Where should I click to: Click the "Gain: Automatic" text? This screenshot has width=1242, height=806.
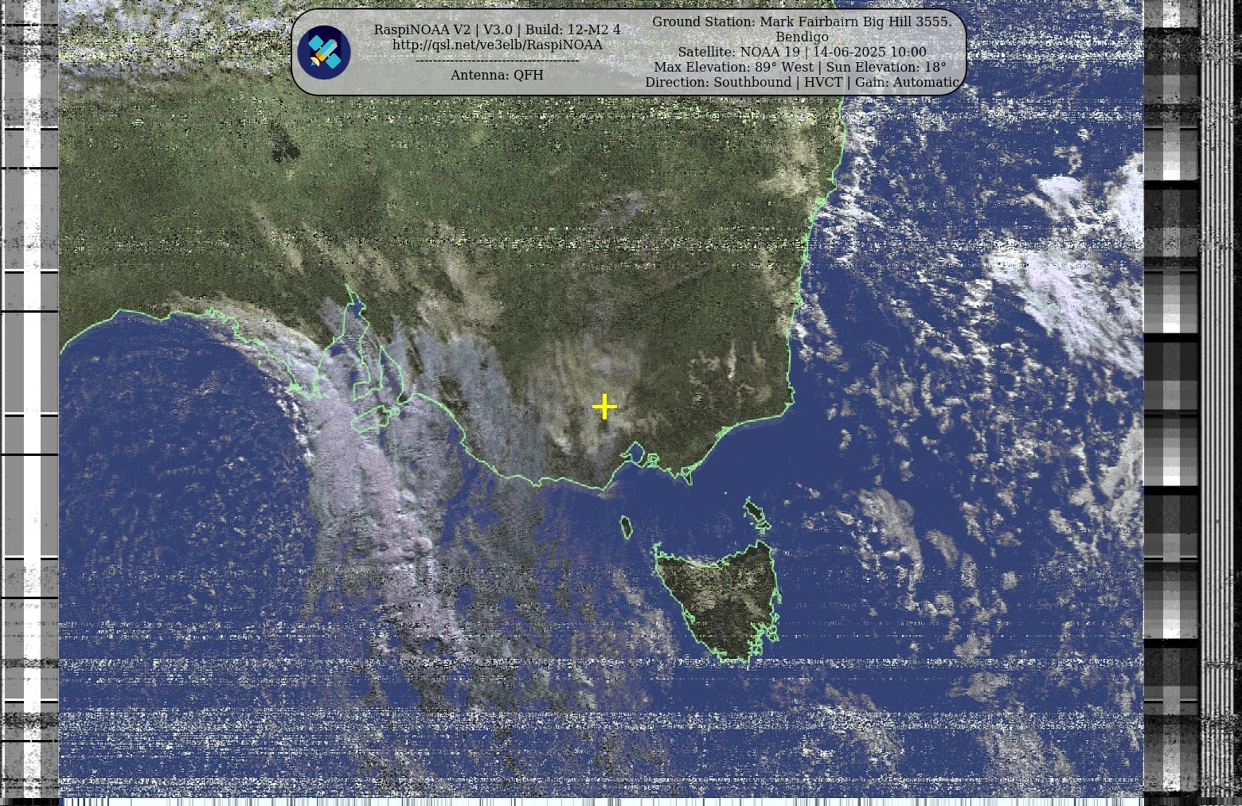point(907,82)
